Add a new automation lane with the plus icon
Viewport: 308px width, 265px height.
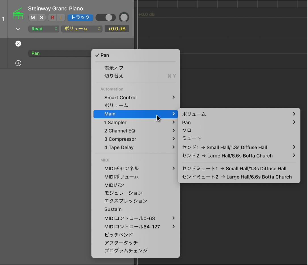pos(18,63)
